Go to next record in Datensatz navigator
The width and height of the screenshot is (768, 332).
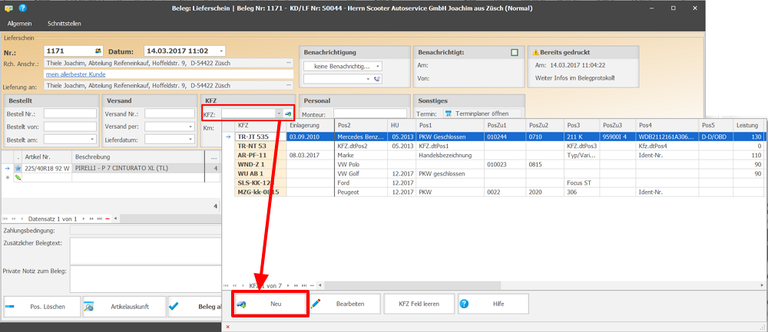click(x=84, y=219)
